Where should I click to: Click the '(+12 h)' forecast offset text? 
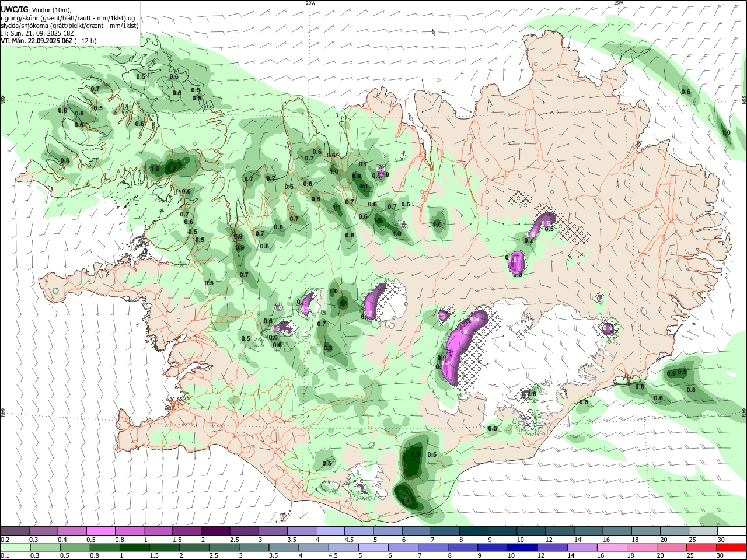[85, 41]
